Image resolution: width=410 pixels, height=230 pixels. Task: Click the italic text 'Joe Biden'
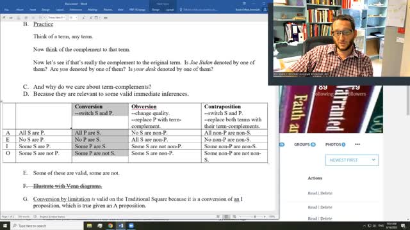click(x=201, y=63)
